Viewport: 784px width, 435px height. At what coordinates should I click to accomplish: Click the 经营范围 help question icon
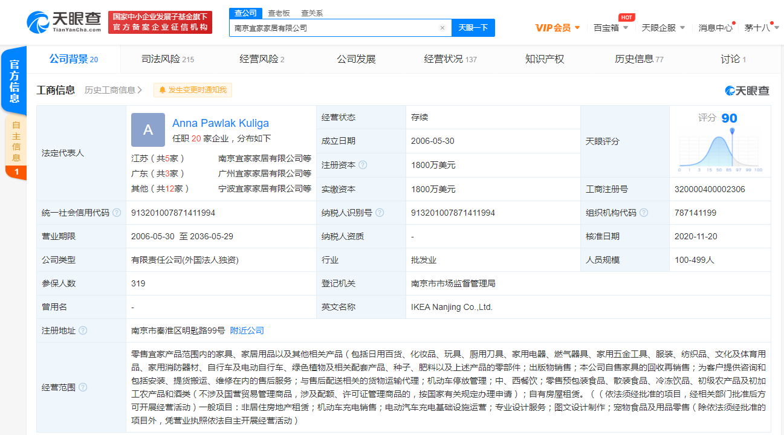83,387
